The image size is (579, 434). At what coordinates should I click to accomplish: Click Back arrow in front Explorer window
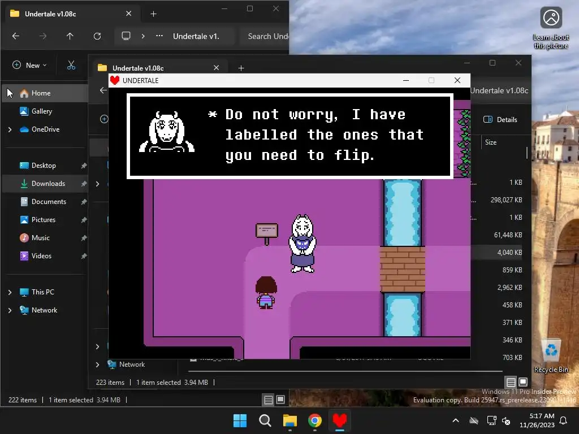click(x=103, y=90)
